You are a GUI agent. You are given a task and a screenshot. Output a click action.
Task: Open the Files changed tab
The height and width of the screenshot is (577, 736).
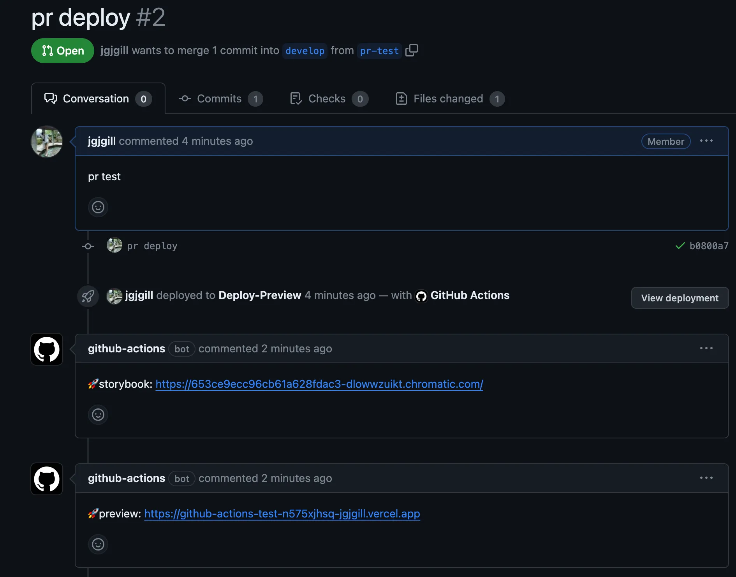click(x=448, y=99)
